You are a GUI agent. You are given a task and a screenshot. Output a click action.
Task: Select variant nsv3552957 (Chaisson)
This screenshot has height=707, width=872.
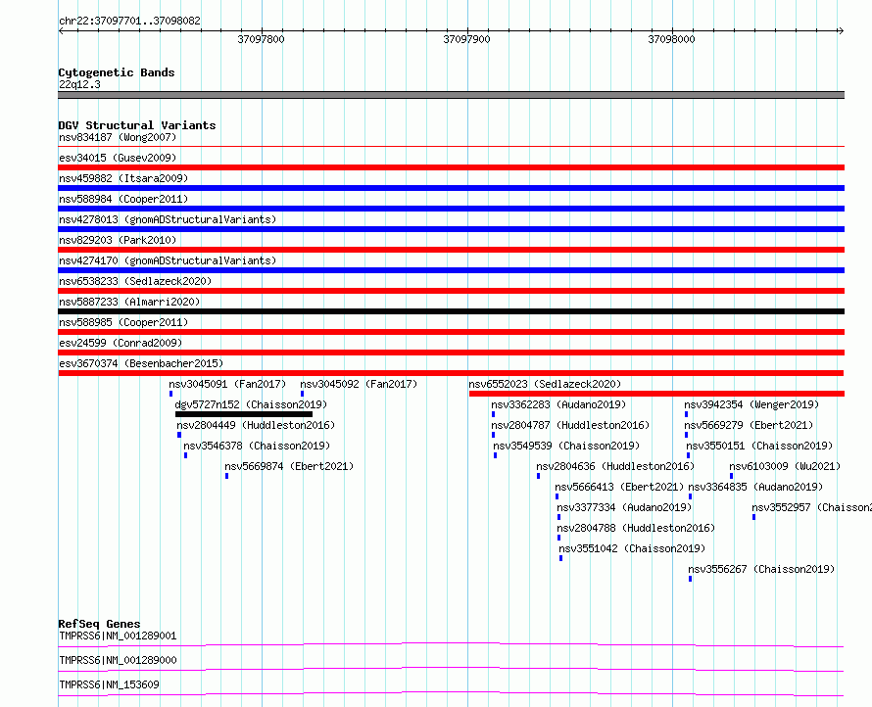click(x=811, y=507)
